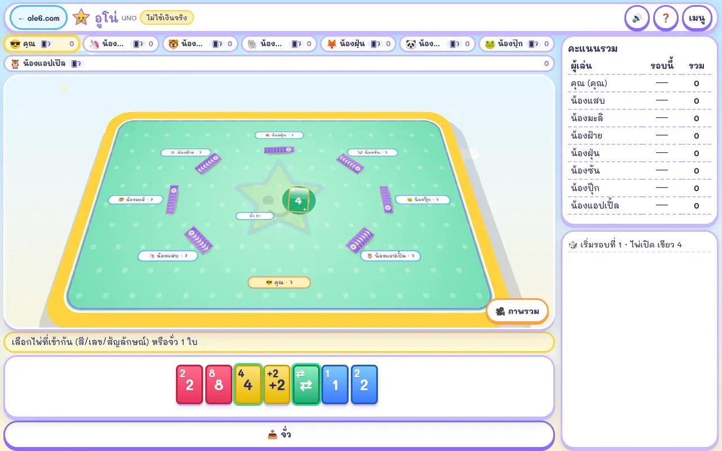The width and height of the screenshot is (722, 451).
Task: Switch to overview with ภาพรวม camera button
Action: pos(517,311)
